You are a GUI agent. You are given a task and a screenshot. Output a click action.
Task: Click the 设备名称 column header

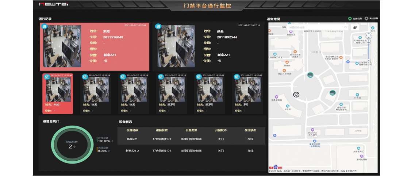[x=132, y=130]
